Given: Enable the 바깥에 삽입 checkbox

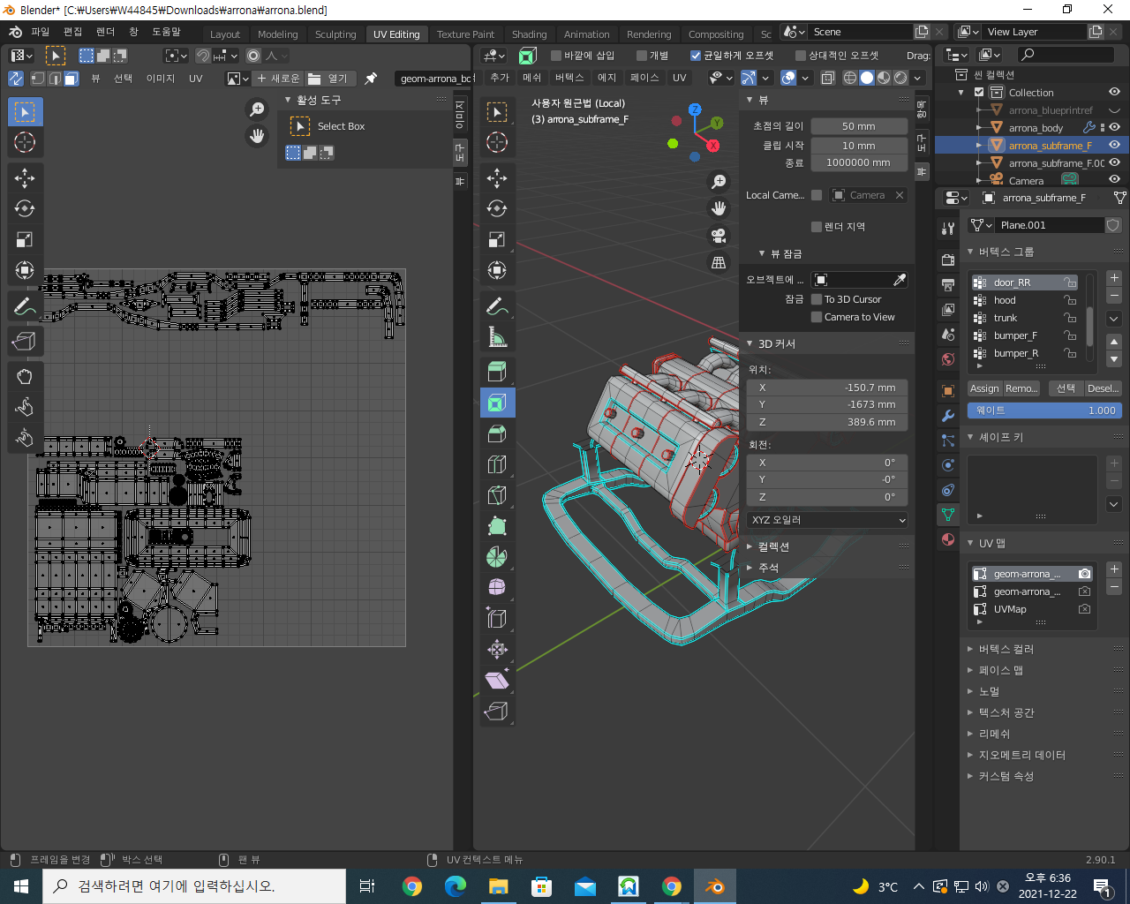Looking at the screenshot, I should click(556, 56).
